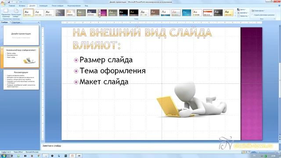281x158 pixels.
Task: Click the zoom out minus button
Action: point(258,152)
